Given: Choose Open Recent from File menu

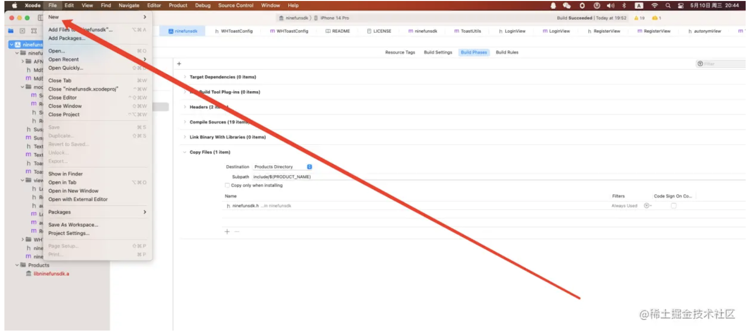Looking at the screenshot, I should [x=97, y=59].
